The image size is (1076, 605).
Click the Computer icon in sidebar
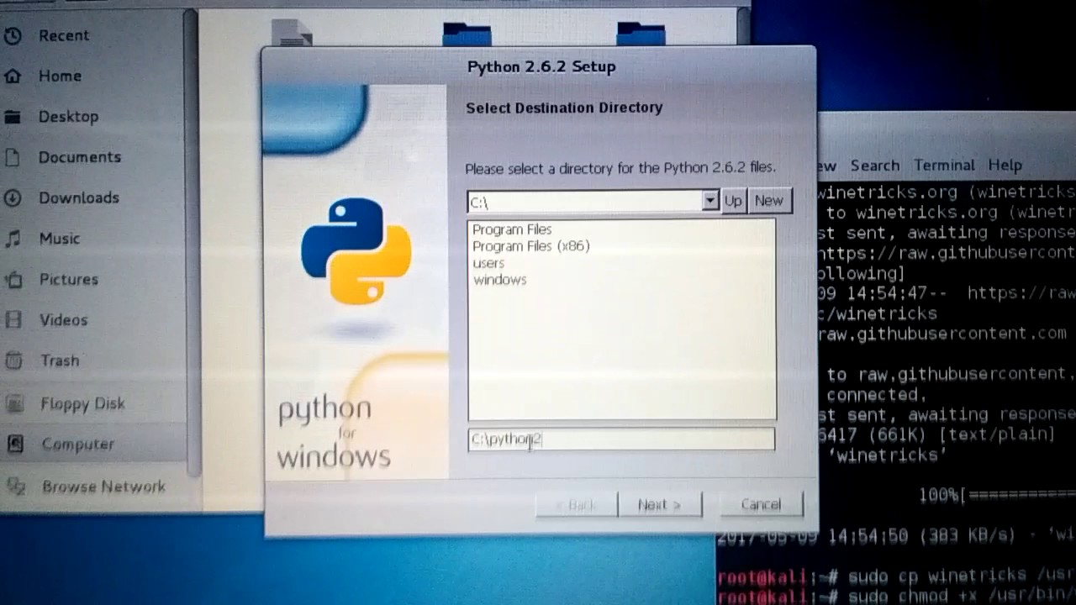pos(14,445)
